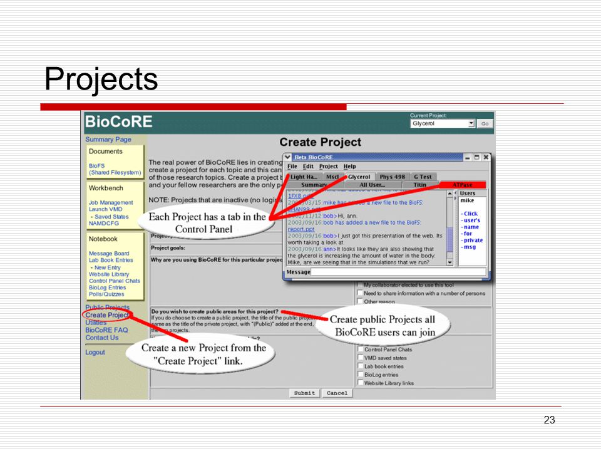
Task: Open the Summary Page link
Action: point(108,140)
